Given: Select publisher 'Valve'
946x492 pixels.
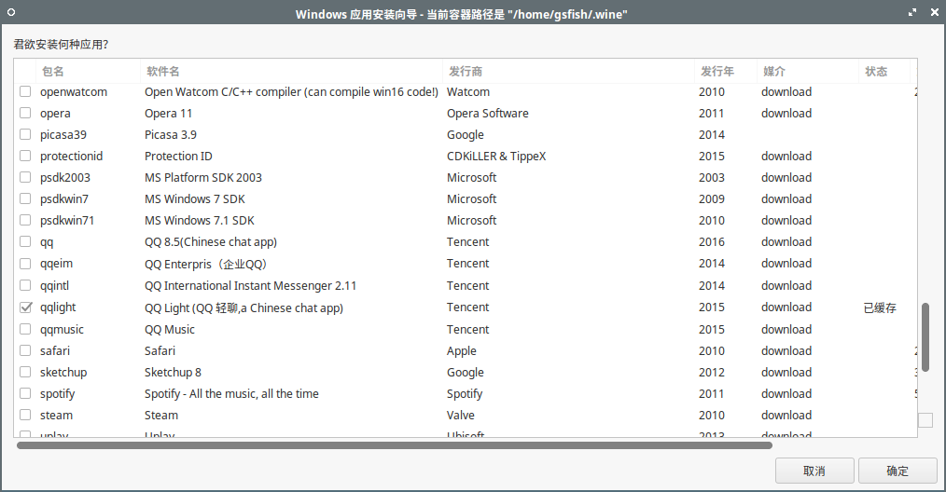Looking at the screenshot, I should click(x=460, y=415).
